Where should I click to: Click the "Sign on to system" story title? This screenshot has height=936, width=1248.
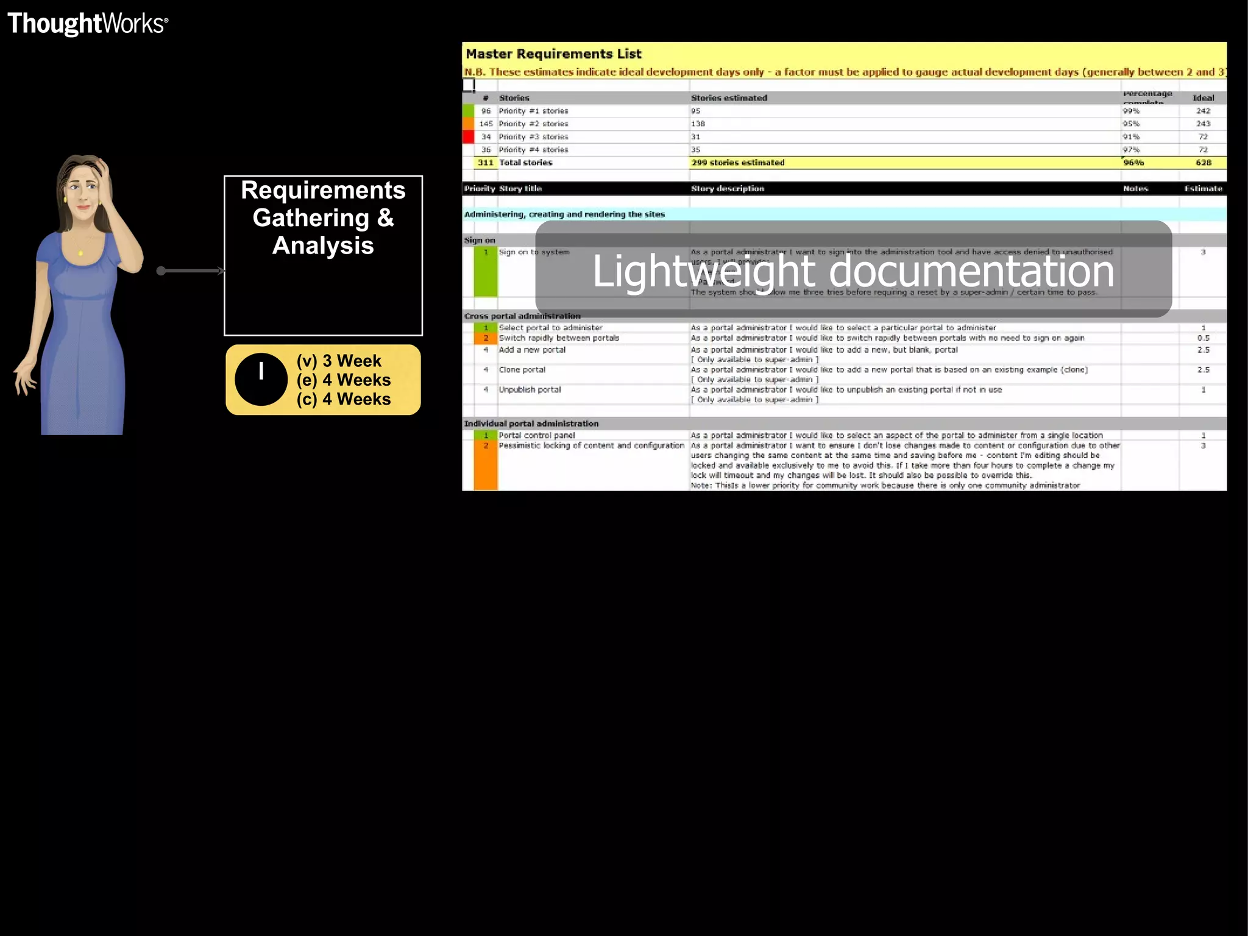click(534, 252)
